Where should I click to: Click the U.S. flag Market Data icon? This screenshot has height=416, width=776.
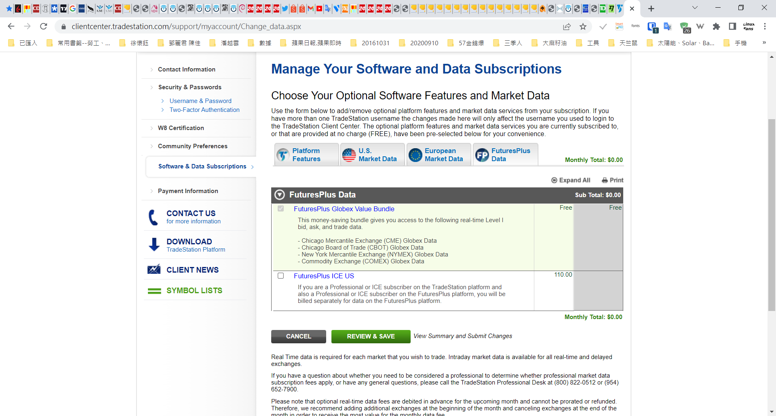[x=349, y=155]
